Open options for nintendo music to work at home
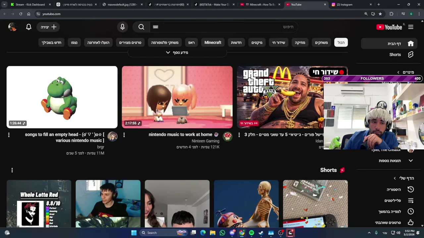The height and width of the screenshot is (238, 424). [x=124, y=135]
